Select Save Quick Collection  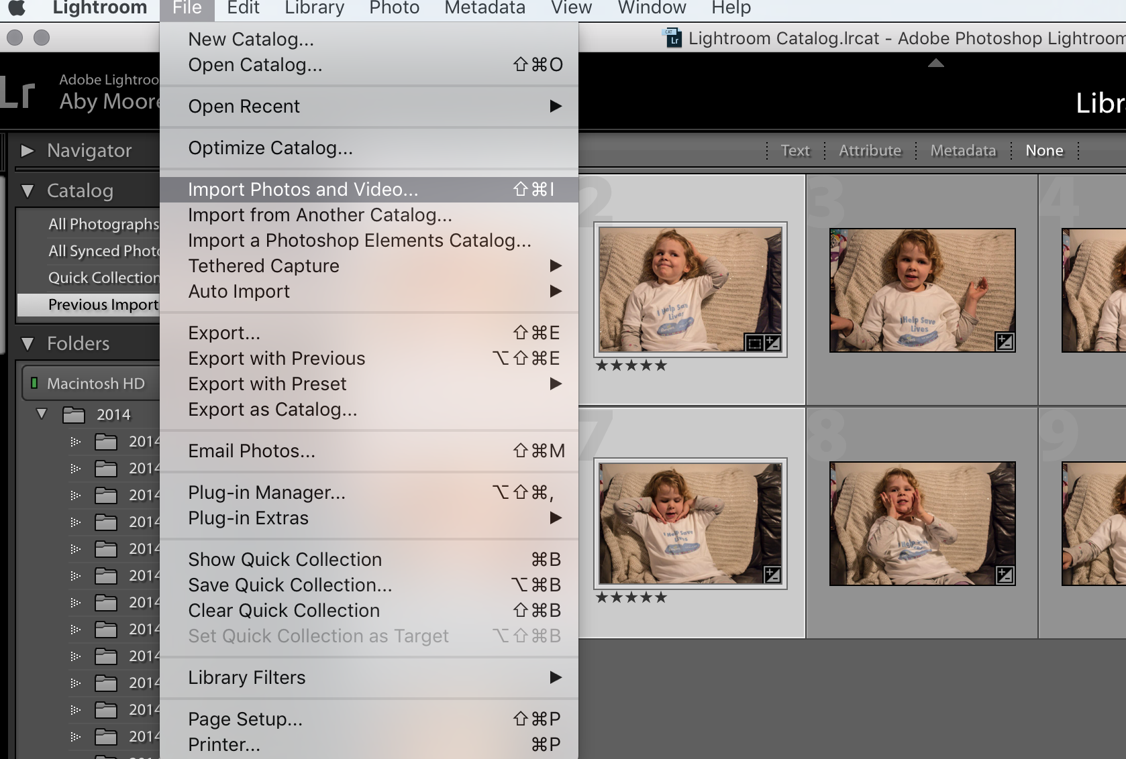coord(369,585)
